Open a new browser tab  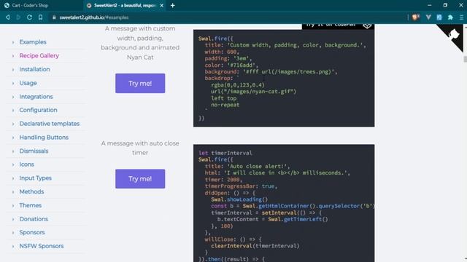point(173,5)
